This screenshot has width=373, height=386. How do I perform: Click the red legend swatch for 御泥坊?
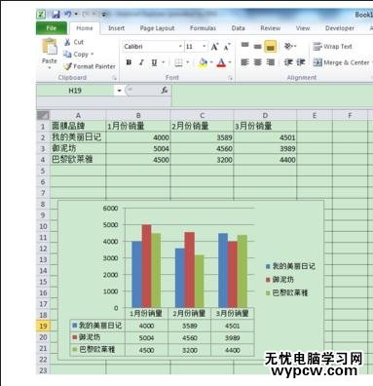click(268, 280)
